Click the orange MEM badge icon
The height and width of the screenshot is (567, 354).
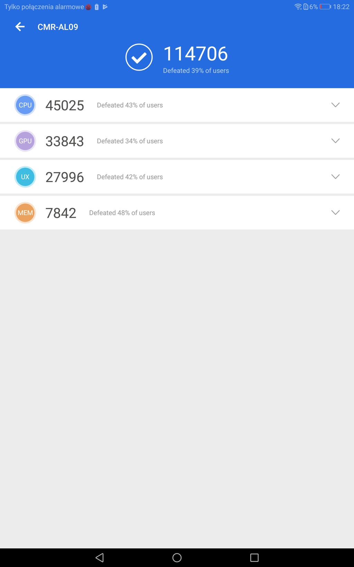(25, 213)
